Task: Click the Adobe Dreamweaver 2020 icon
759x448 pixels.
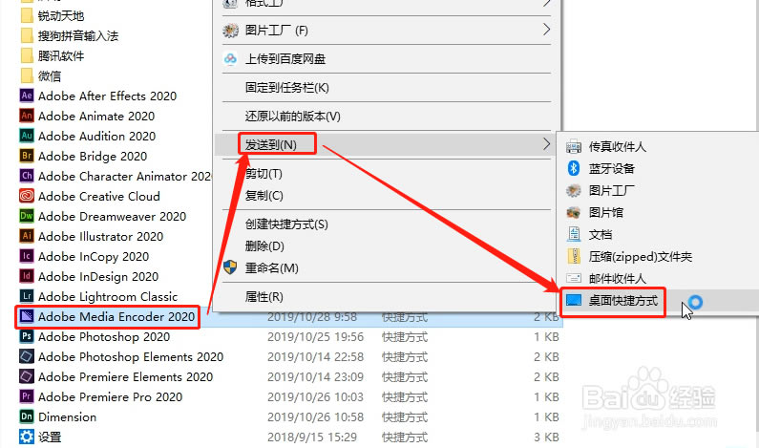Action: pos(27,216)
